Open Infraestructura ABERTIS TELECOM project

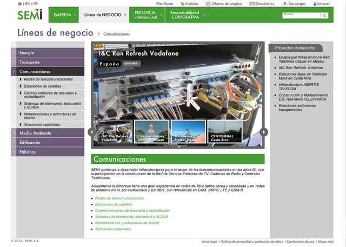(298, 86)
